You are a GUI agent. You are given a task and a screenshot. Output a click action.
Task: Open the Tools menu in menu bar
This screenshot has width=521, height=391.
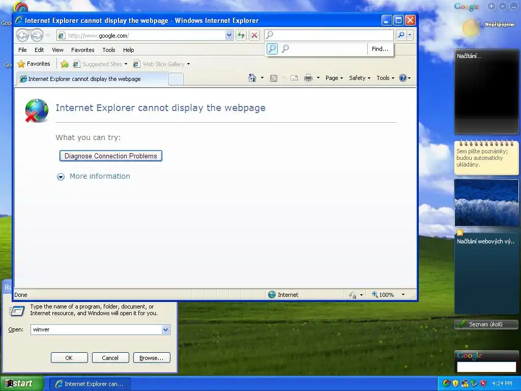point(109,50)
